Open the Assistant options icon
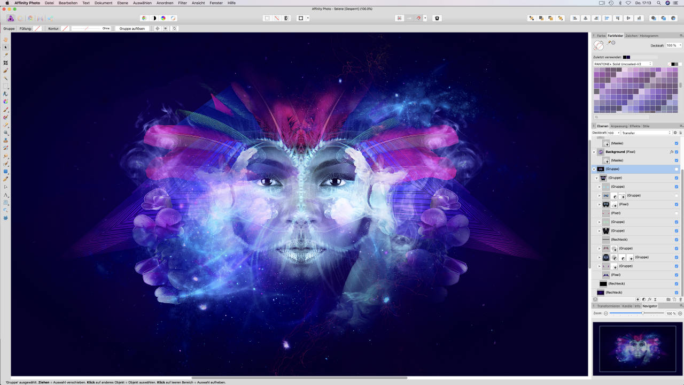The width and height of the screenshot is (684, 385). (437, 18)
